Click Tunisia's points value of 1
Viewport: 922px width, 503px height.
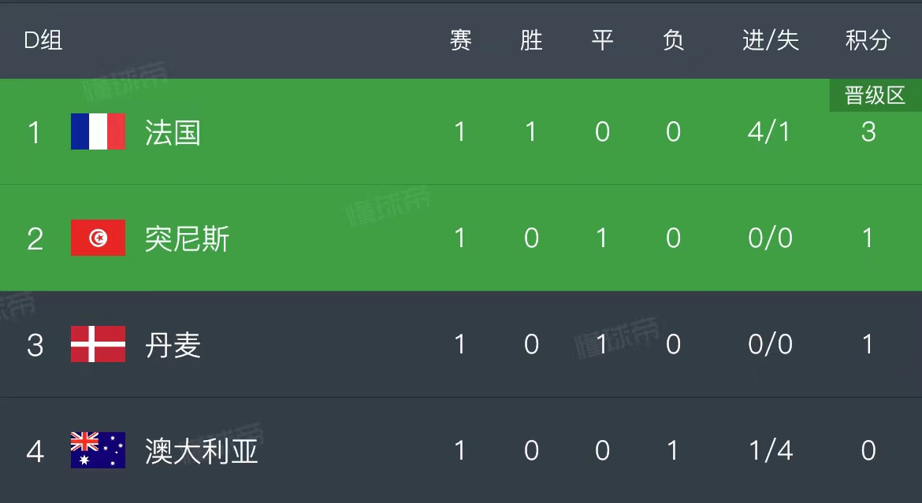[867, 239]
